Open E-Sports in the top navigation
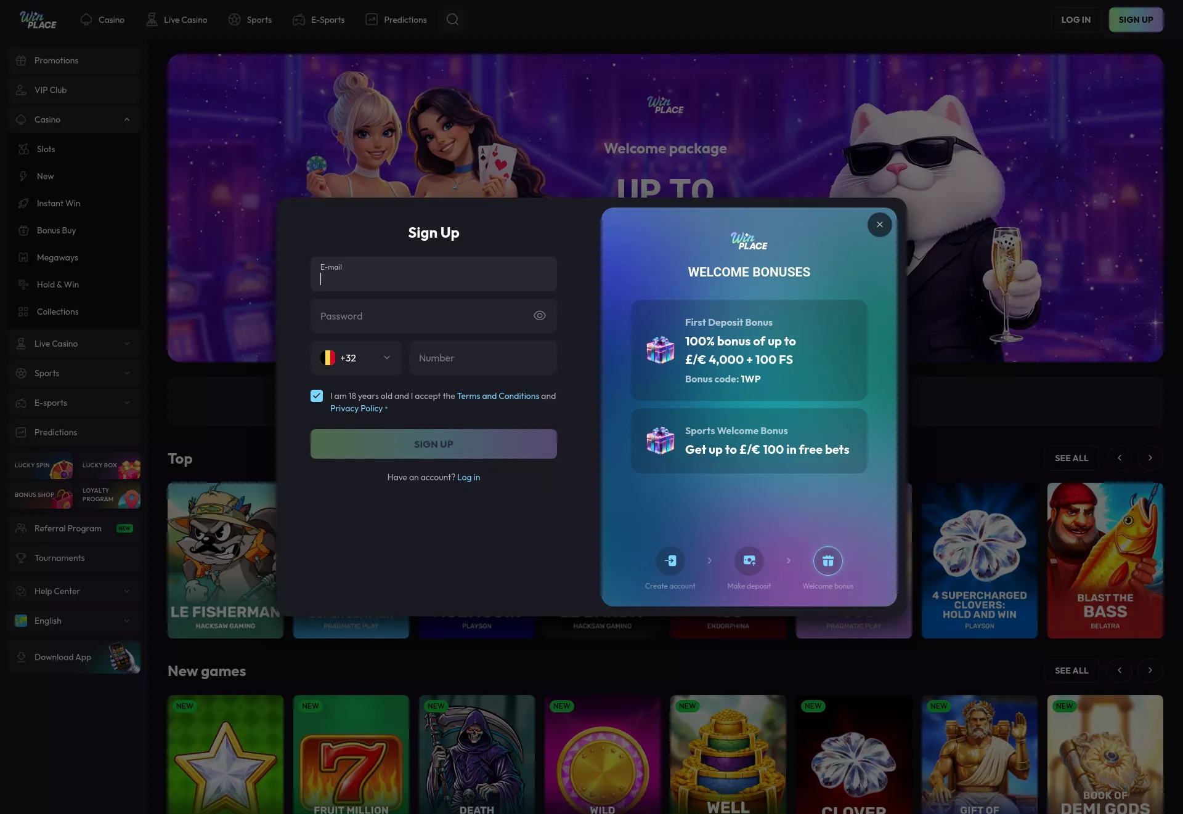The image size is (1183, 814). (319, 20)
